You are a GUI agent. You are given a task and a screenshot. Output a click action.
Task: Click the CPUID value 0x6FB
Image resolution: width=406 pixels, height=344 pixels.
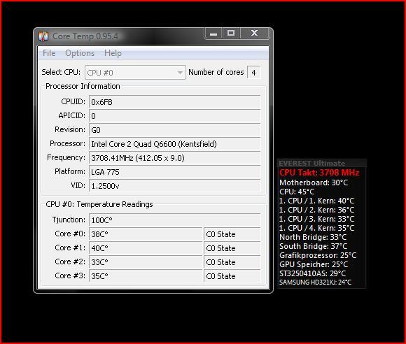[x=175, y=102]
